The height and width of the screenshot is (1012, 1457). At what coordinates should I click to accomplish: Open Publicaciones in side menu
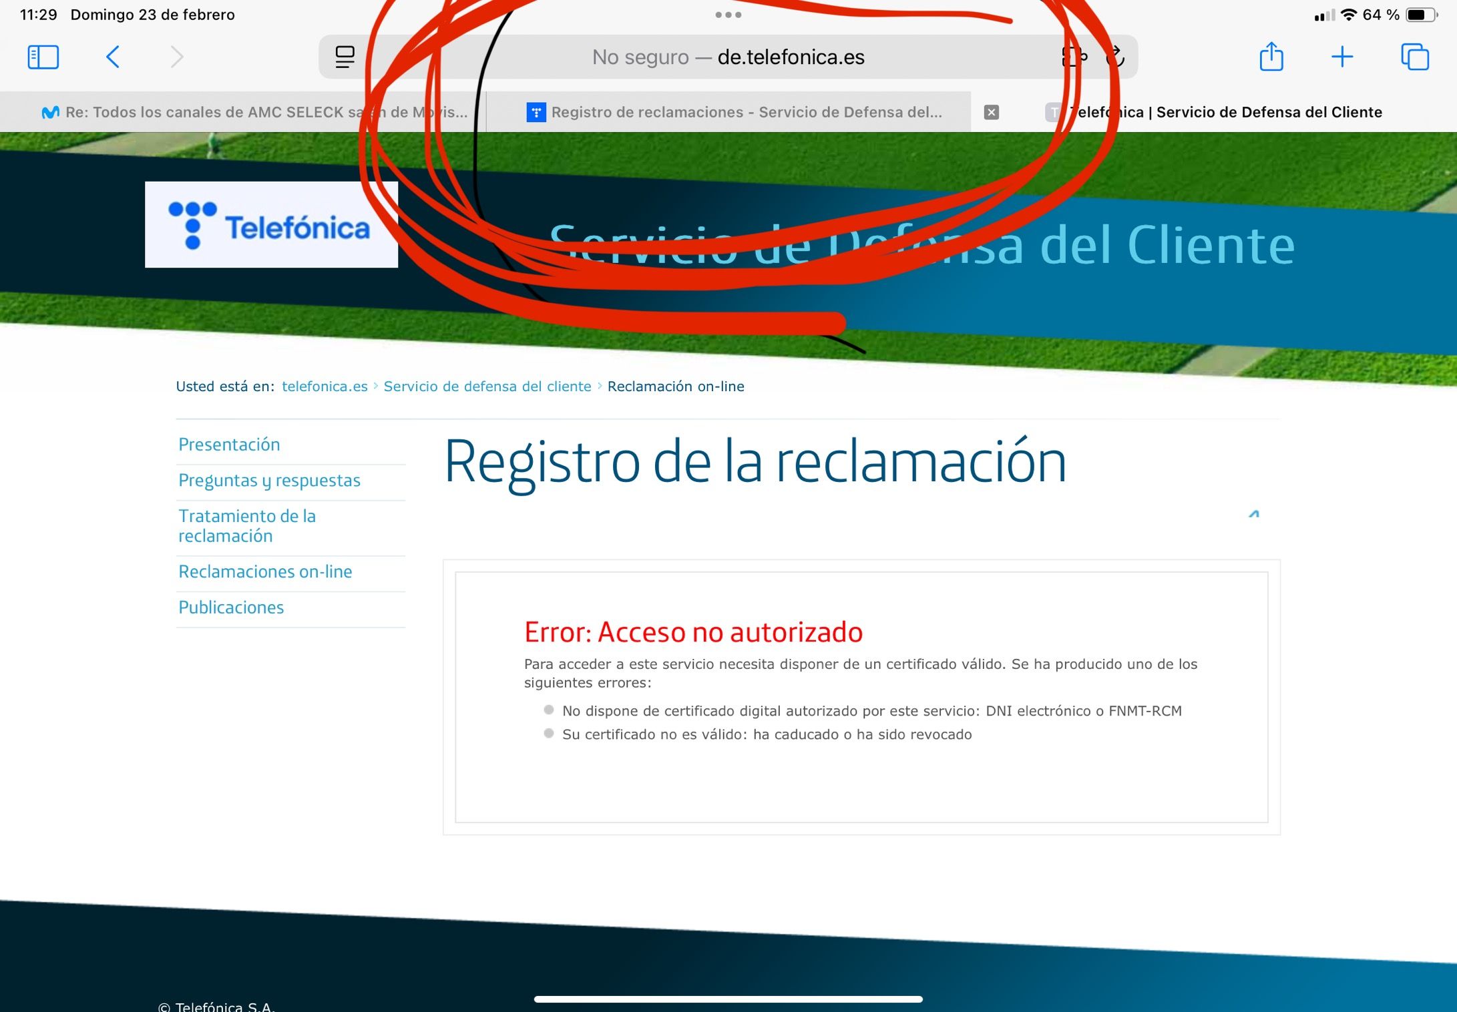pyautogui.click(x=231, y=607)
